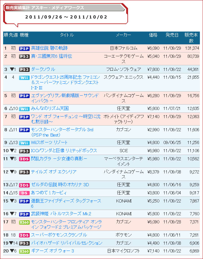The height and width of the screenshot is (259, 203).
Task: Click the 3DS badge beside スーパーポケモンスクランブル
Action: (x=24, y=235)
